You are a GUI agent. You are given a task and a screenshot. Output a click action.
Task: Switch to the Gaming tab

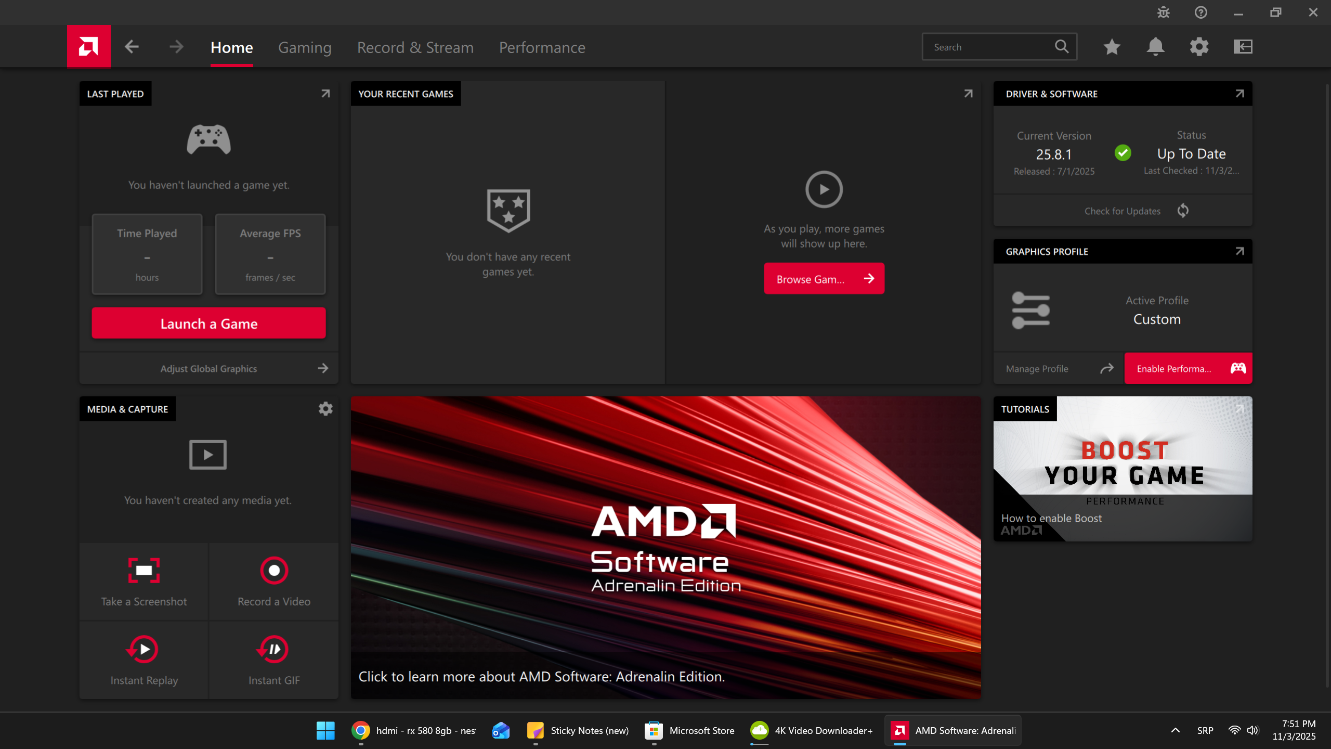[x=305, y=47]
